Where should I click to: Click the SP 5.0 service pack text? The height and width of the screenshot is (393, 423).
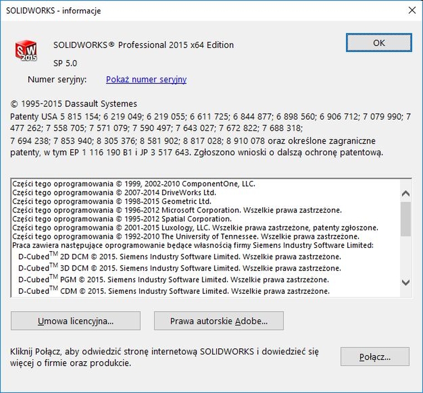(x=65, y=63)
